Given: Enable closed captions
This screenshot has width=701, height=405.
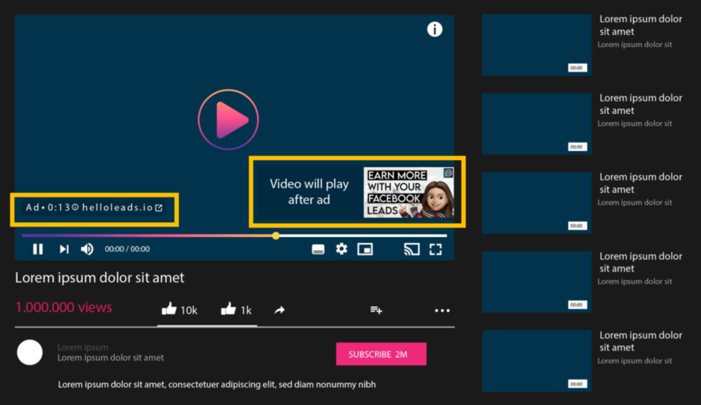Looking at the screenshot, I should click(x=318, y=249).
